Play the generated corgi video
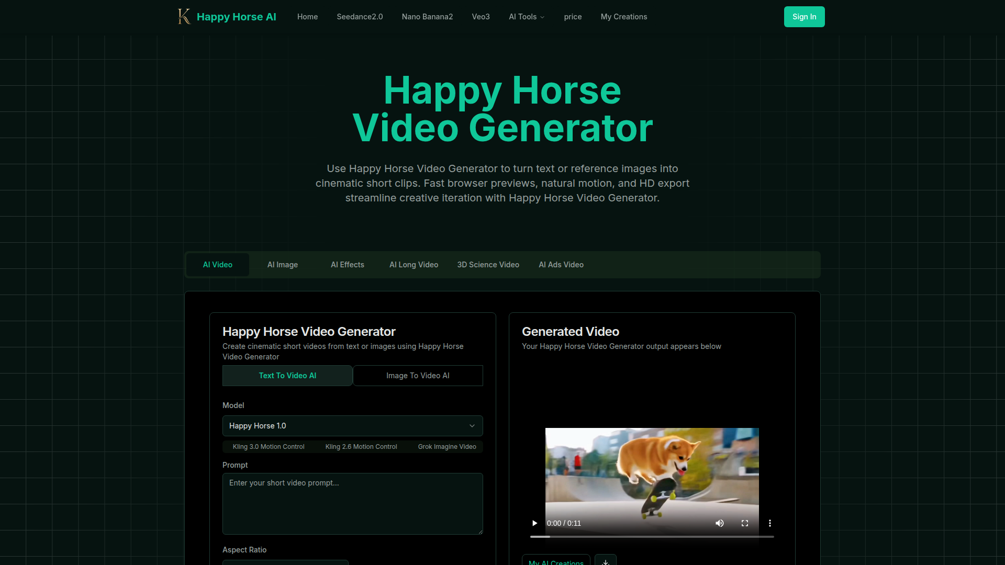This screenshot has height=565, width=1005. [534, 523]
